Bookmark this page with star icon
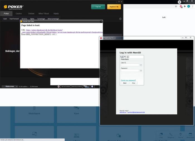 click(x=176, y=6)
